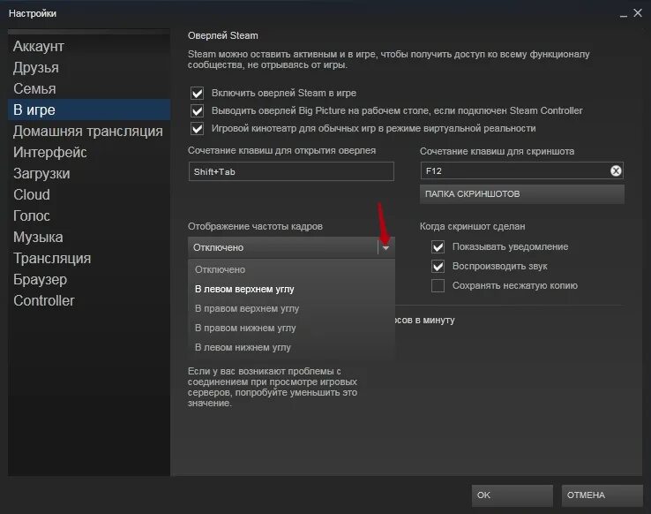
Task: Toggle Показывать уведомление checkbox
Action: pyautogui.click(x=438, y=246)
